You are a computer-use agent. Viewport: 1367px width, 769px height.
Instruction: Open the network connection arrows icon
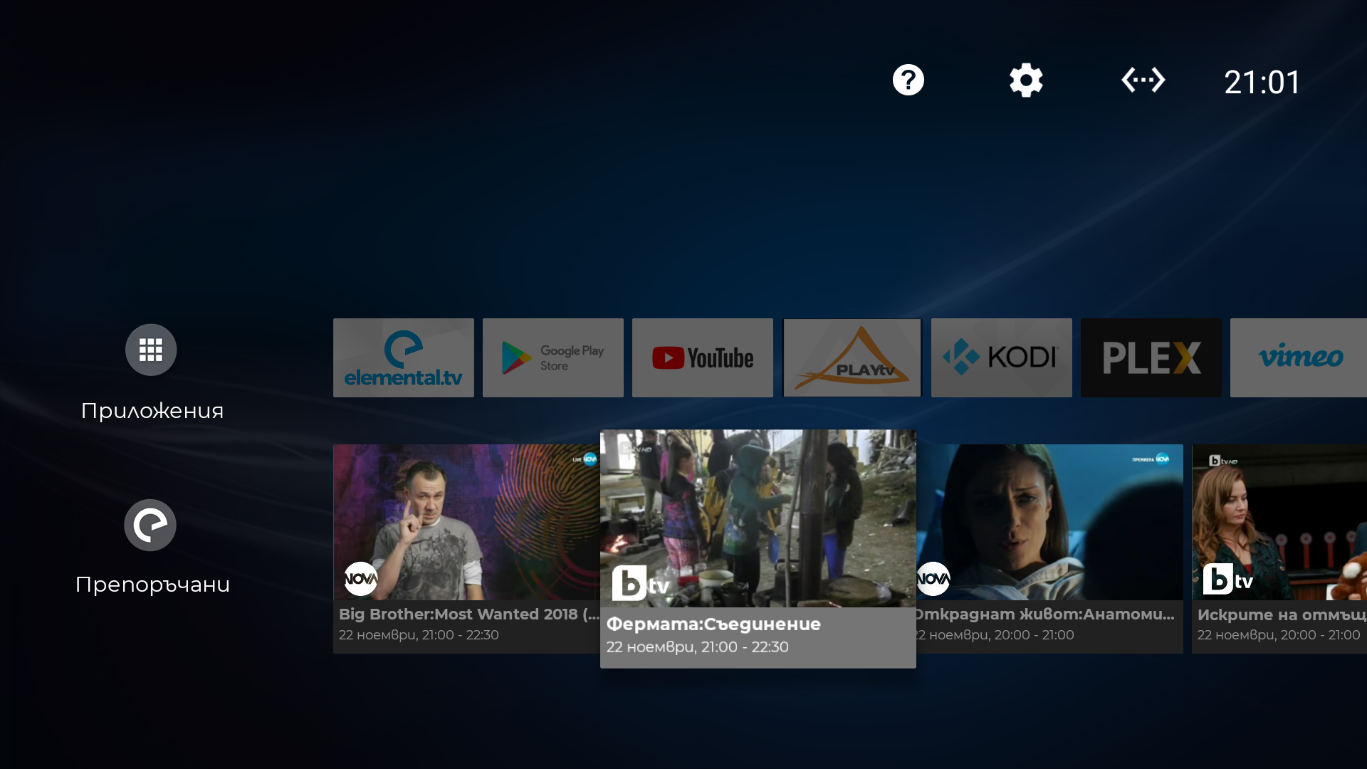click(1143, 80)
